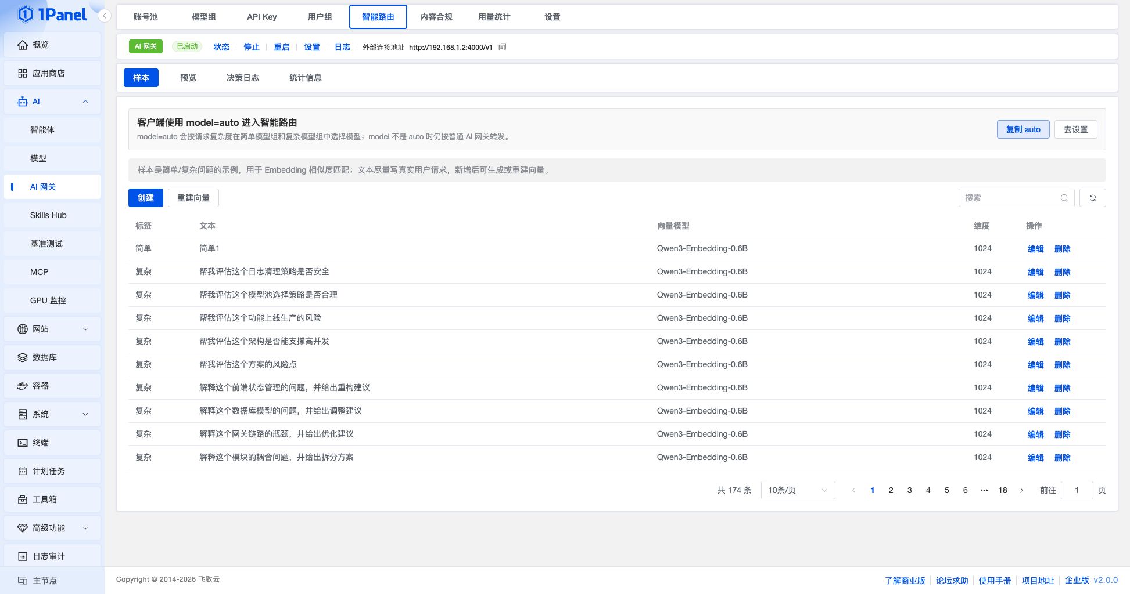
Task: Open 智能体 in the sidebar
Action: 52,130
